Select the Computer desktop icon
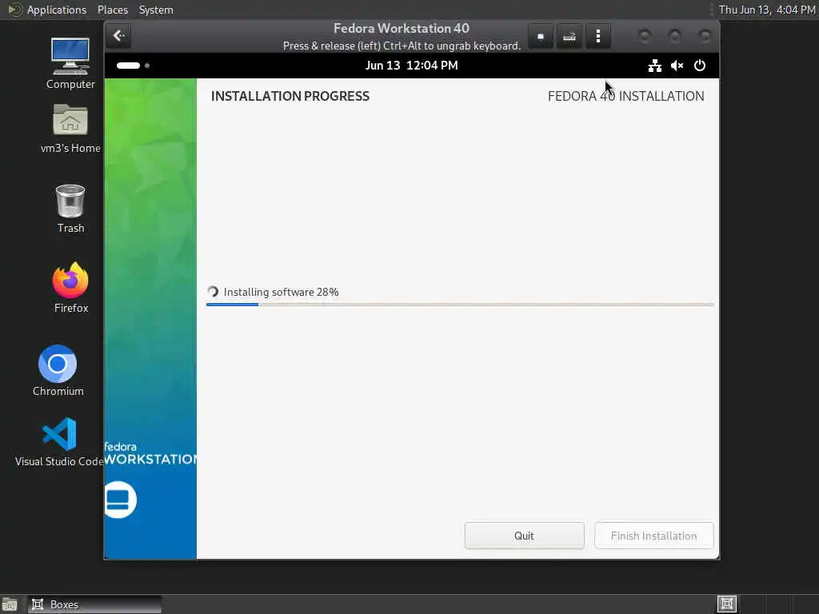819x614 pixels. (70, 63)
